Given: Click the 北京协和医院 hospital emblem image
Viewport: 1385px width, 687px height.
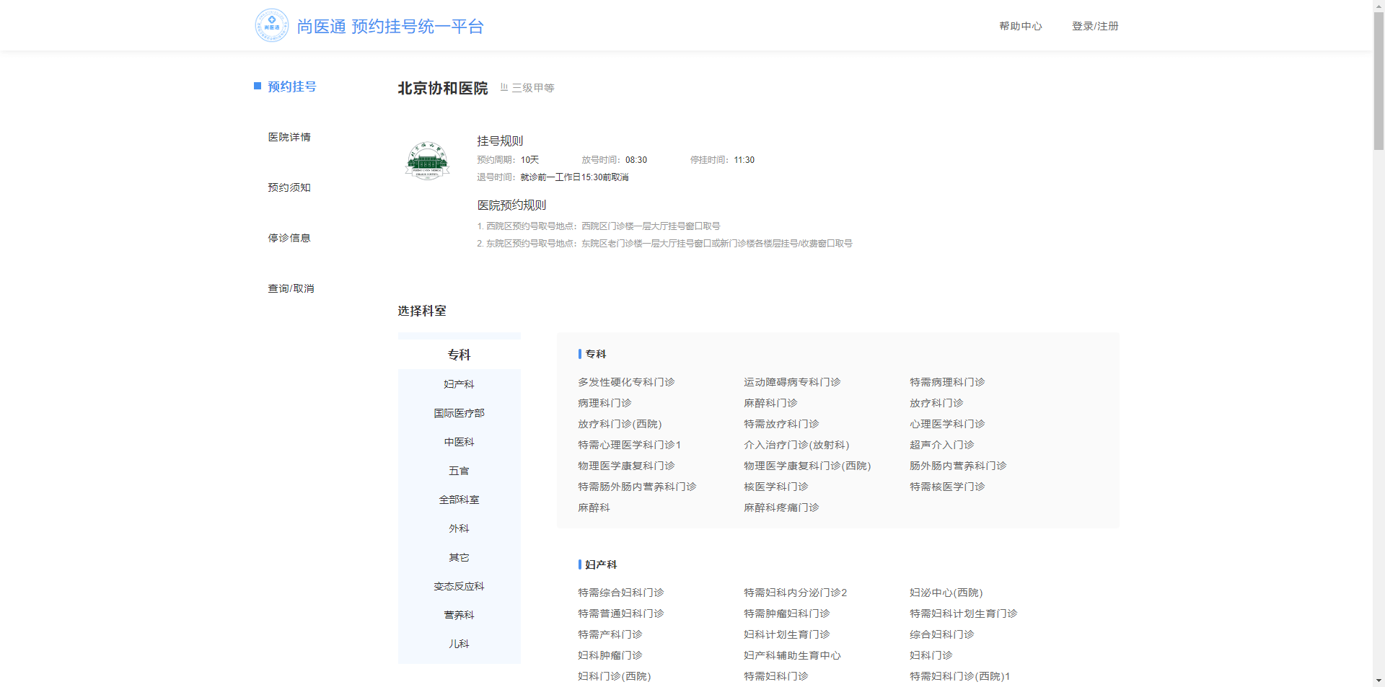Looking at the screenshot, I should click(x=427, y=161).
